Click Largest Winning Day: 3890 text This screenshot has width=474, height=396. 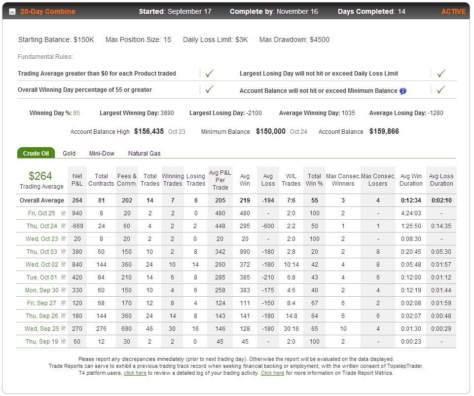coord(137,113)
